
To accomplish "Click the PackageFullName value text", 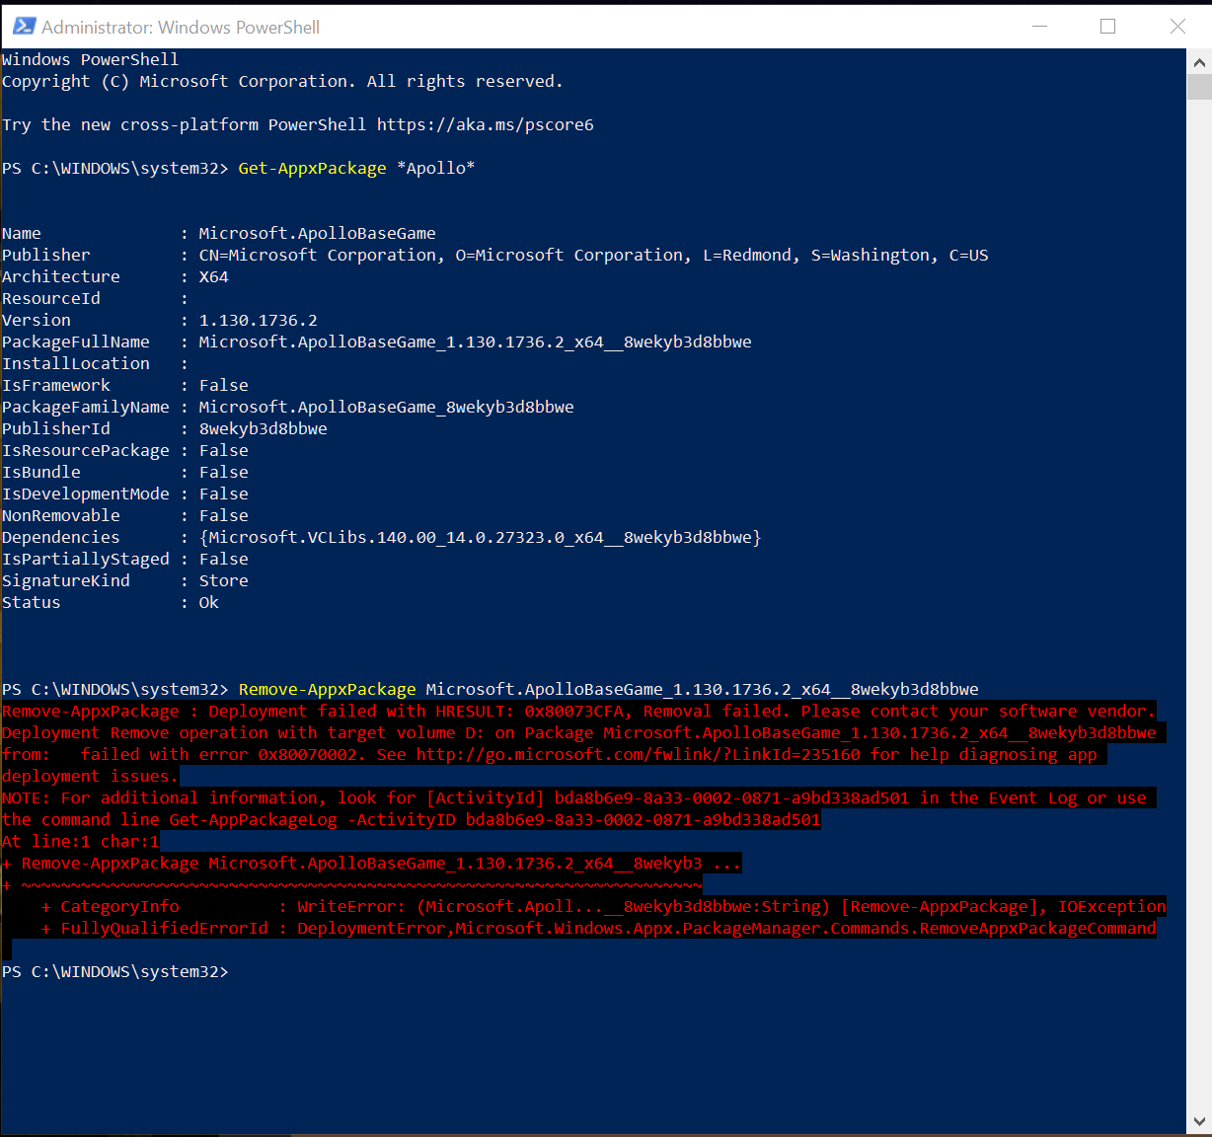I will tap(475, 341).
